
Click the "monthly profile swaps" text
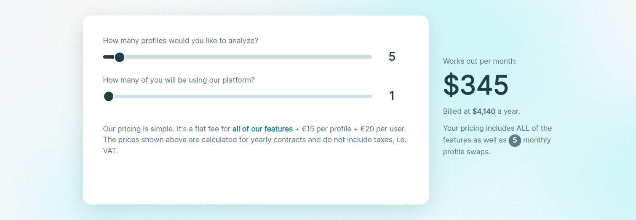pyautogui.click(x=537, y=140)
